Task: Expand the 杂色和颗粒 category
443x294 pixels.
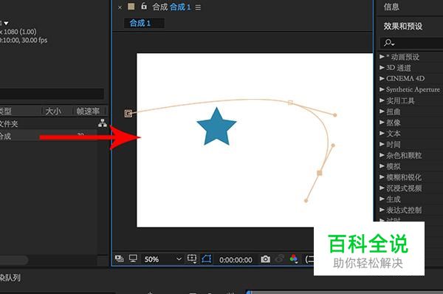Action: tap(382, 155)
